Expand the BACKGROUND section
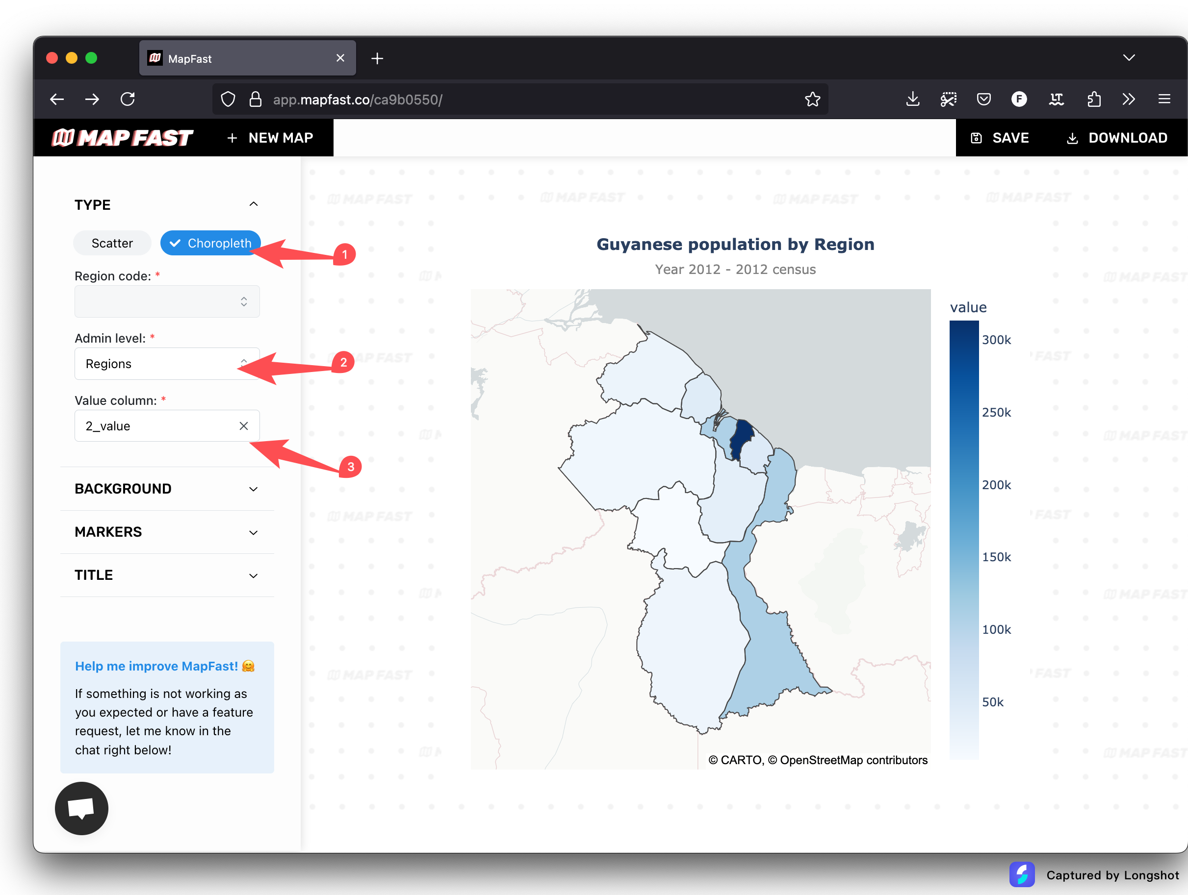This screenshot has width=1188, height=895. tap(167, 489)
